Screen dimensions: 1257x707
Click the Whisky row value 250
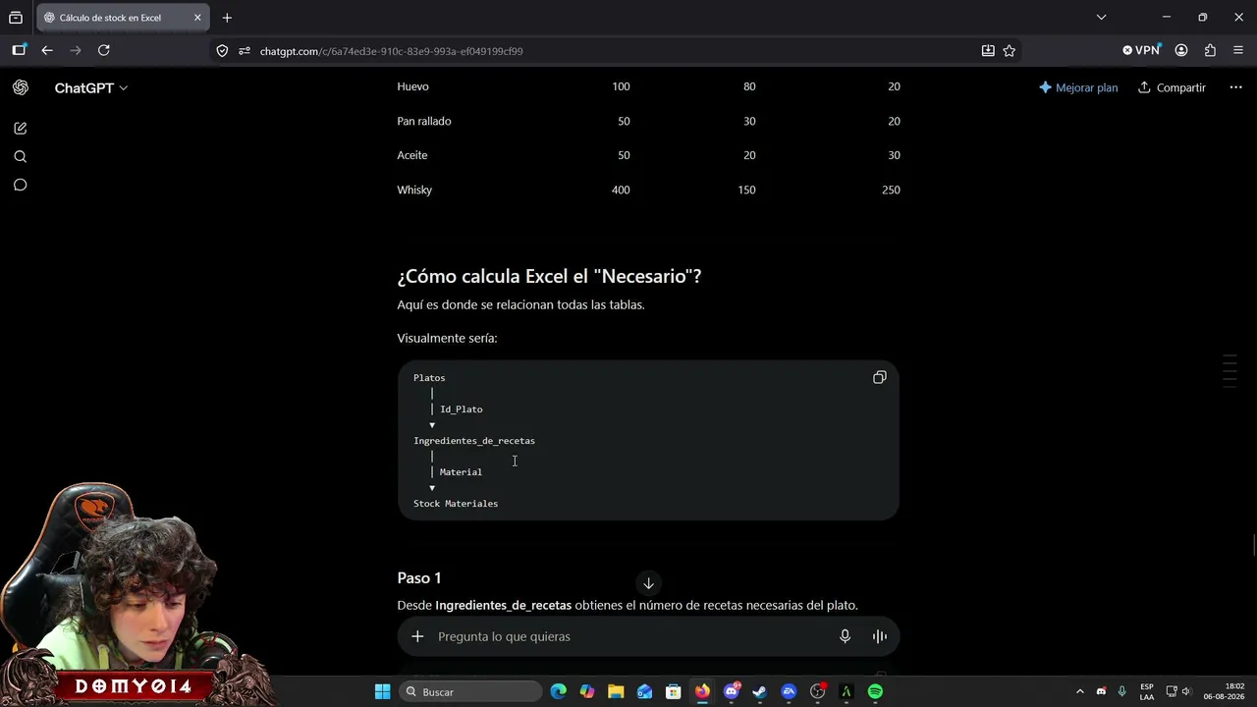[x=891, y=190]
